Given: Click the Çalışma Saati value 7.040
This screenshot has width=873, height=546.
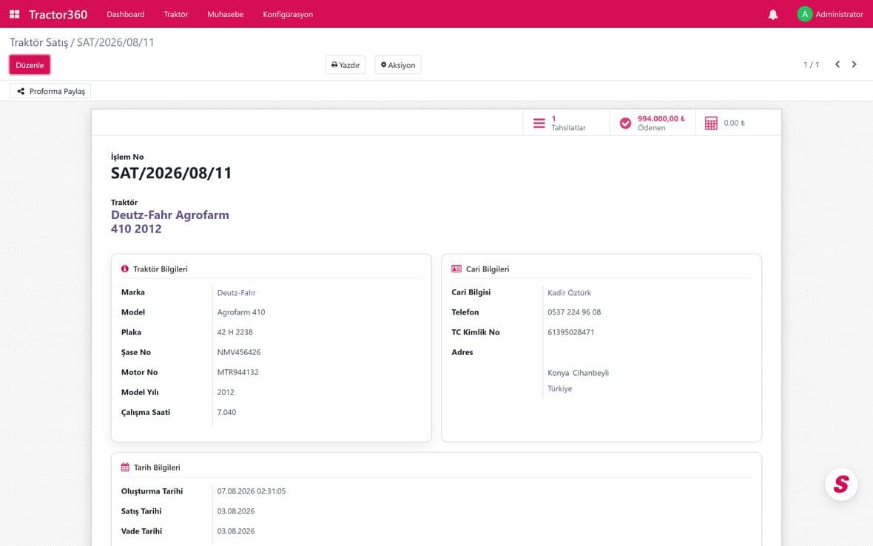Looking at the screenshot, I should (226, 412).
